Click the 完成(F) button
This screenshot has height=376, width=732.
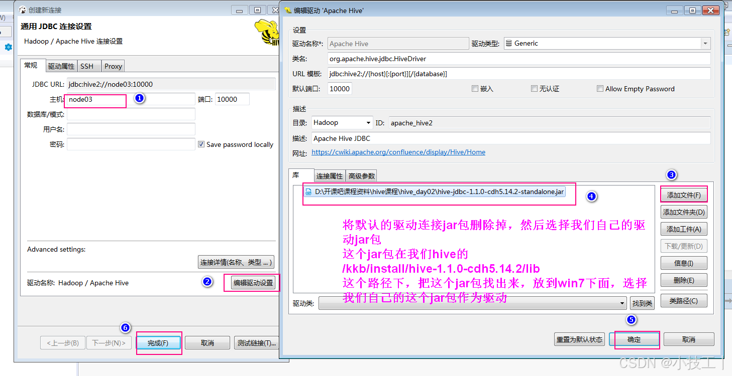click(158, 343)
